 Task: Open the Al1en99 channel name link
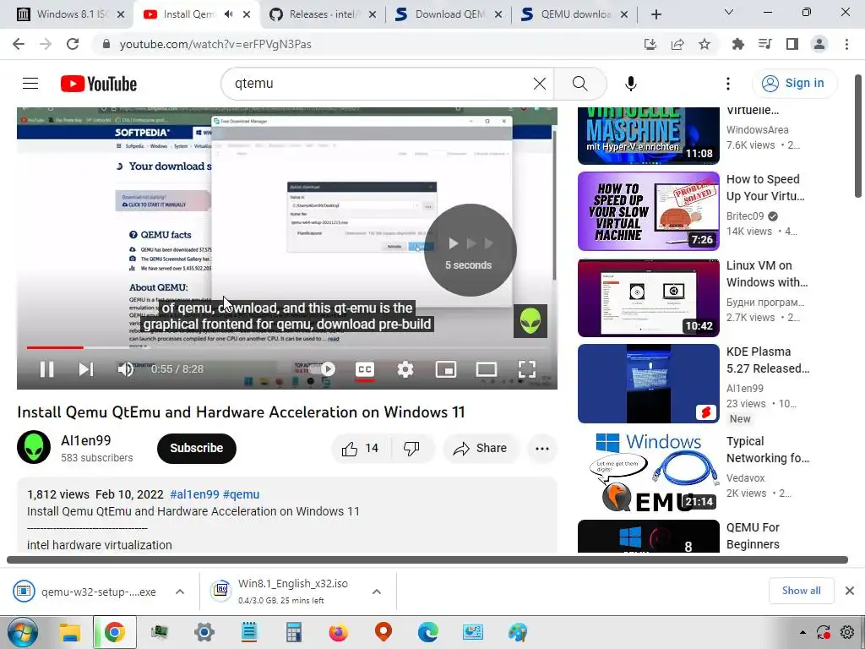[x=86, y=440]
